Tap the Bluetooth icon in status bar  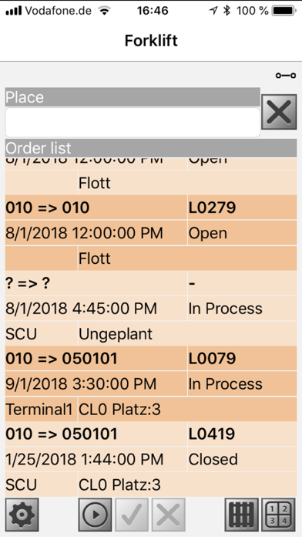(226, 11)
